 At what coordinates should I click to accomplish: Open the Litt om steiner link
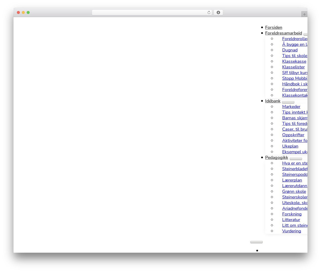[295, 225]
